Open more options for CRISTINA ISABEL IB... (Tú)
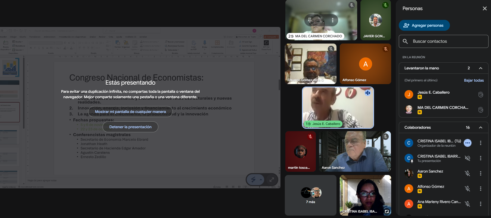 point(481,143)
